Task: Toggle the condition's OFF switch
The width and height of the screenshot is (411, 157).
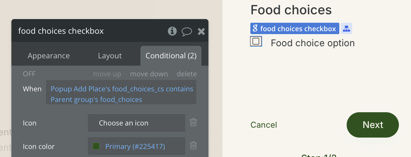Action: 29,74
